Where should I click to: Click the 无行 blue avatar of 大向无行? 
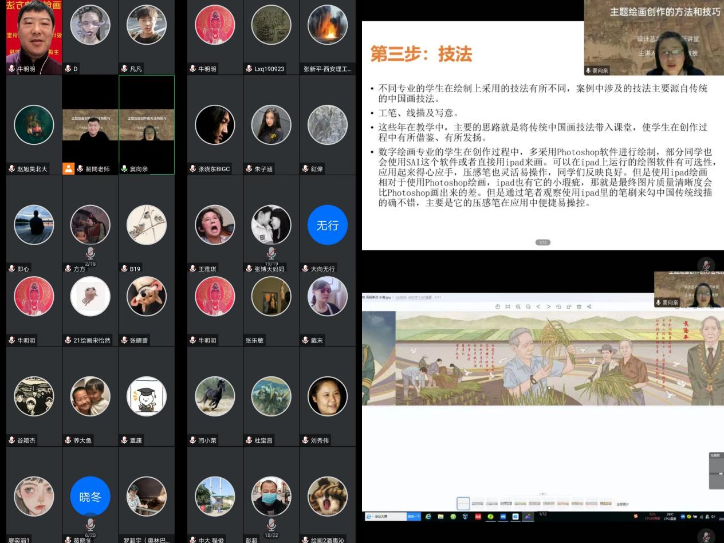[327, 225]
